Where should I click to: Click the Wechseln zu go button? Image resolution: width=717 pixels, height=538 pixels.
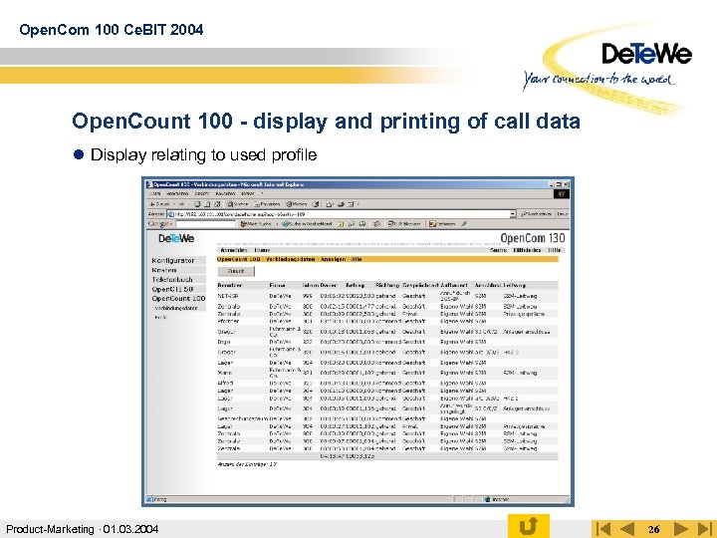click(537, 213)
